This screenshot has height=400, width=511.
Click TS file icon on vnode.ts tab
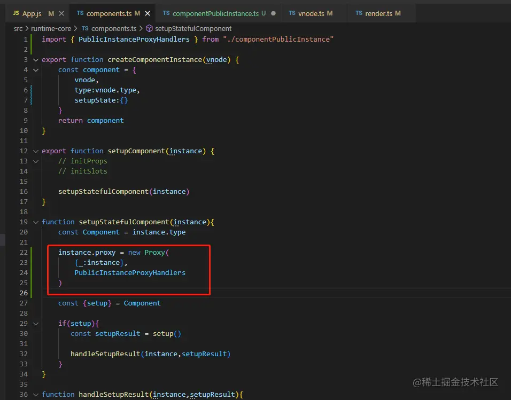click(x=292, y=13)
